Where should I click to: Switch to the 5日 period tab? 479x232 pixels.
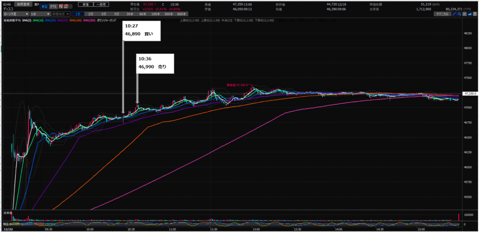pyautogui.click(x=116, y=14)
